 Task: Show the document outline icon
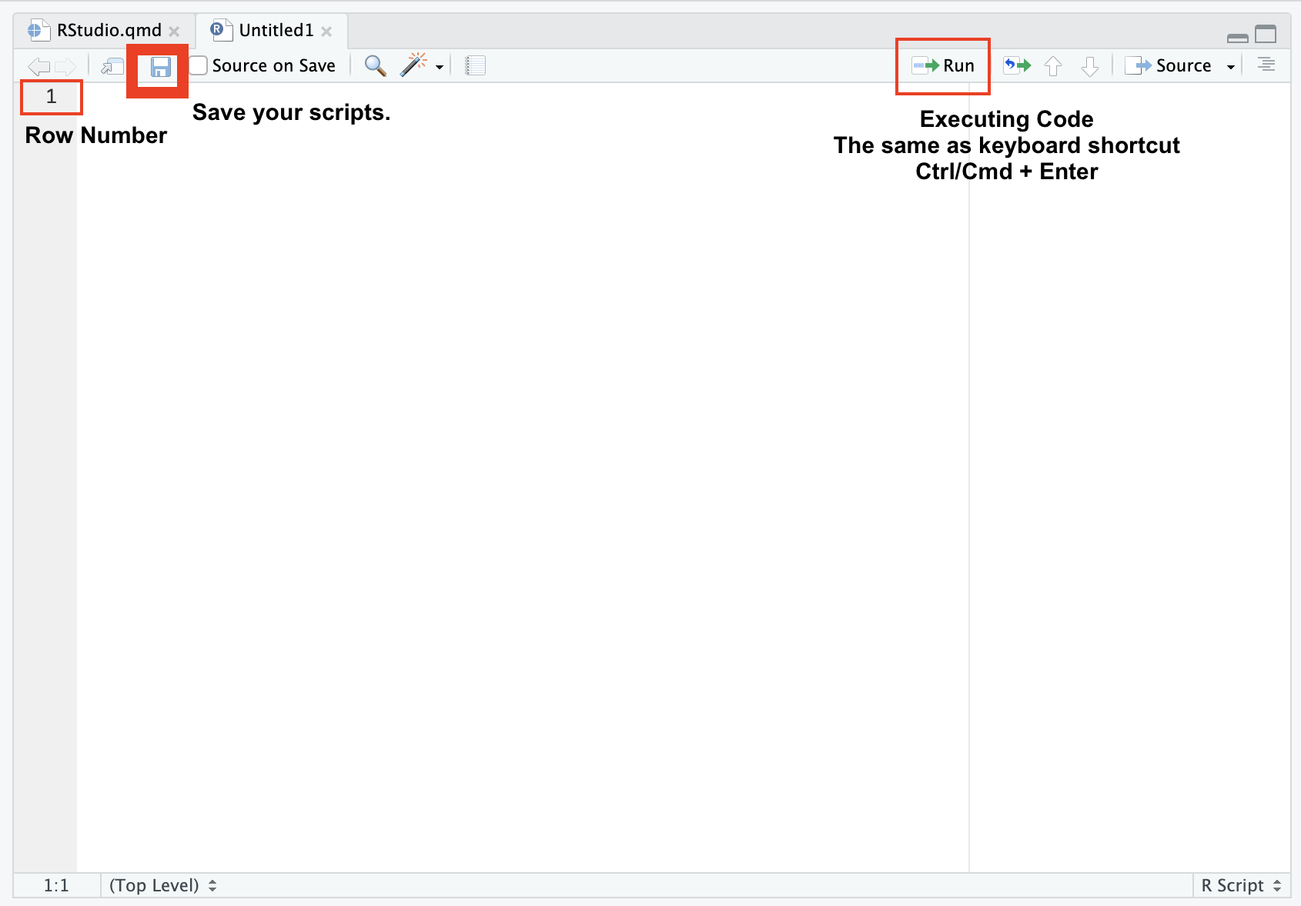coord(1266,65)
